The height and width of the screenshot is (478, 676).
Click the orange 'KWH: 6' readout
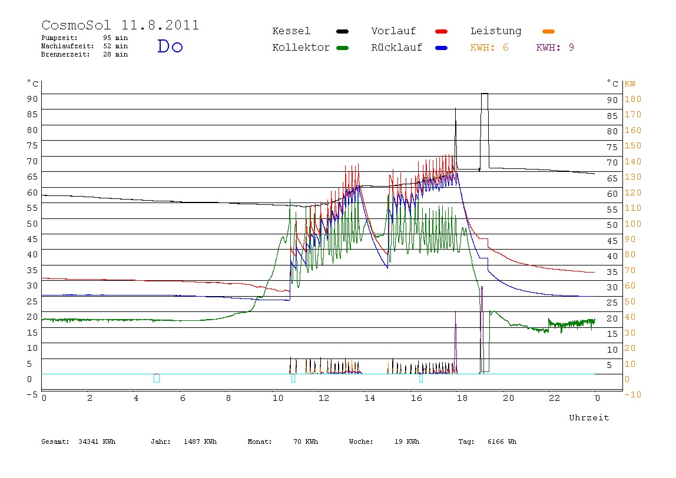point(489,48)
